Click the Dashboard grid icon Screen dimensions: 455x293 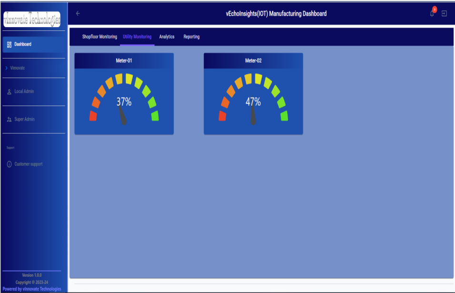[9, 44]
